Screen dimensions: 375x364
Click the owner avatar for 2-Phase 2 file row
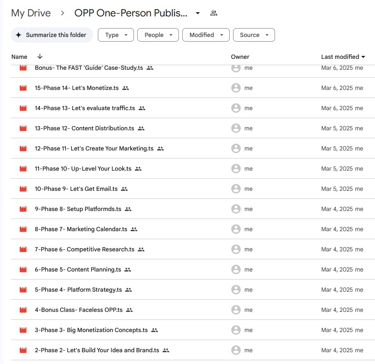click(x=236, y=350)
